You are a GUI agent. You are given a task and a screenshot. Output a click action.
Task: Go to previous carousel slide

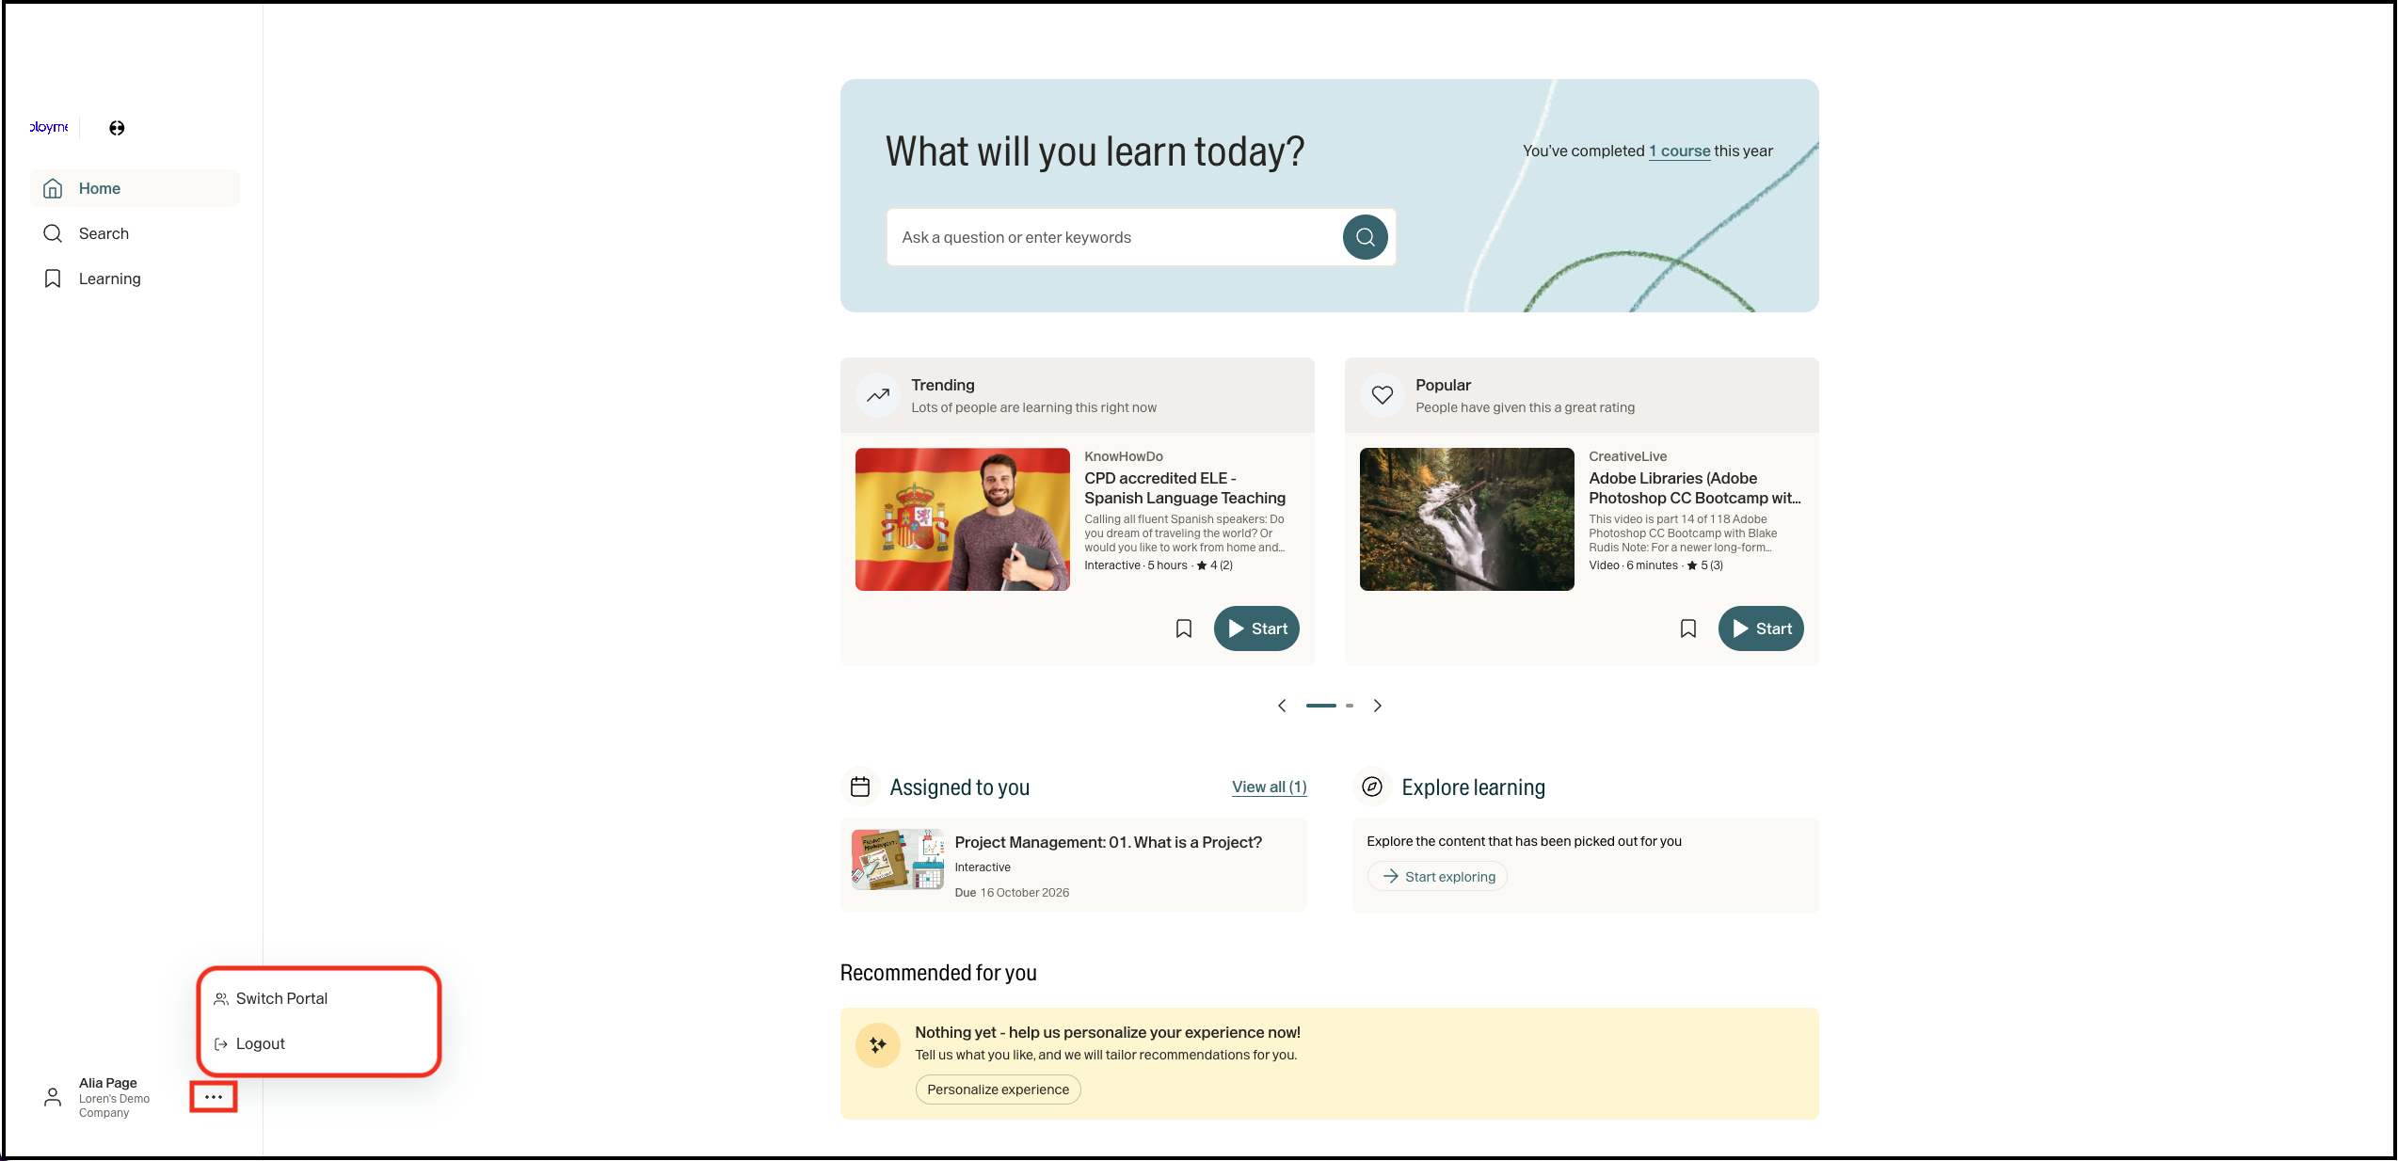point(1282,706)
